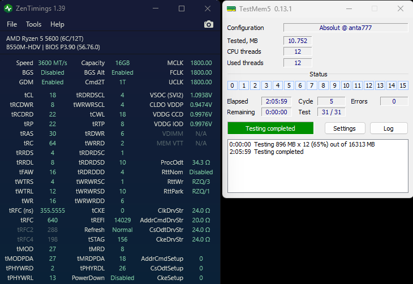The image size is (413, 284).
Task: Close the ZenTimings window
Action: pos(208,8)
